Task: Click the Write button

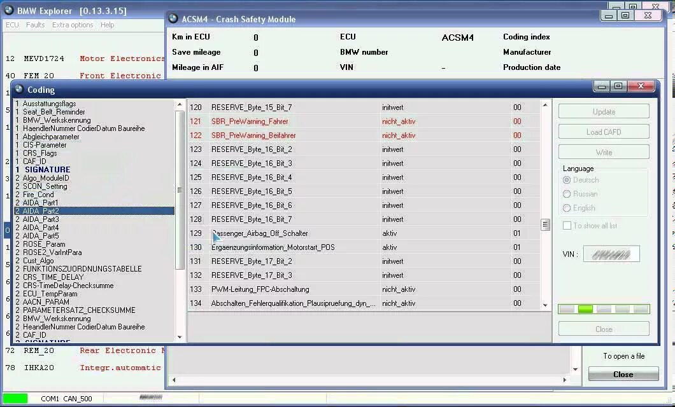Action: [x=604, y=152]
